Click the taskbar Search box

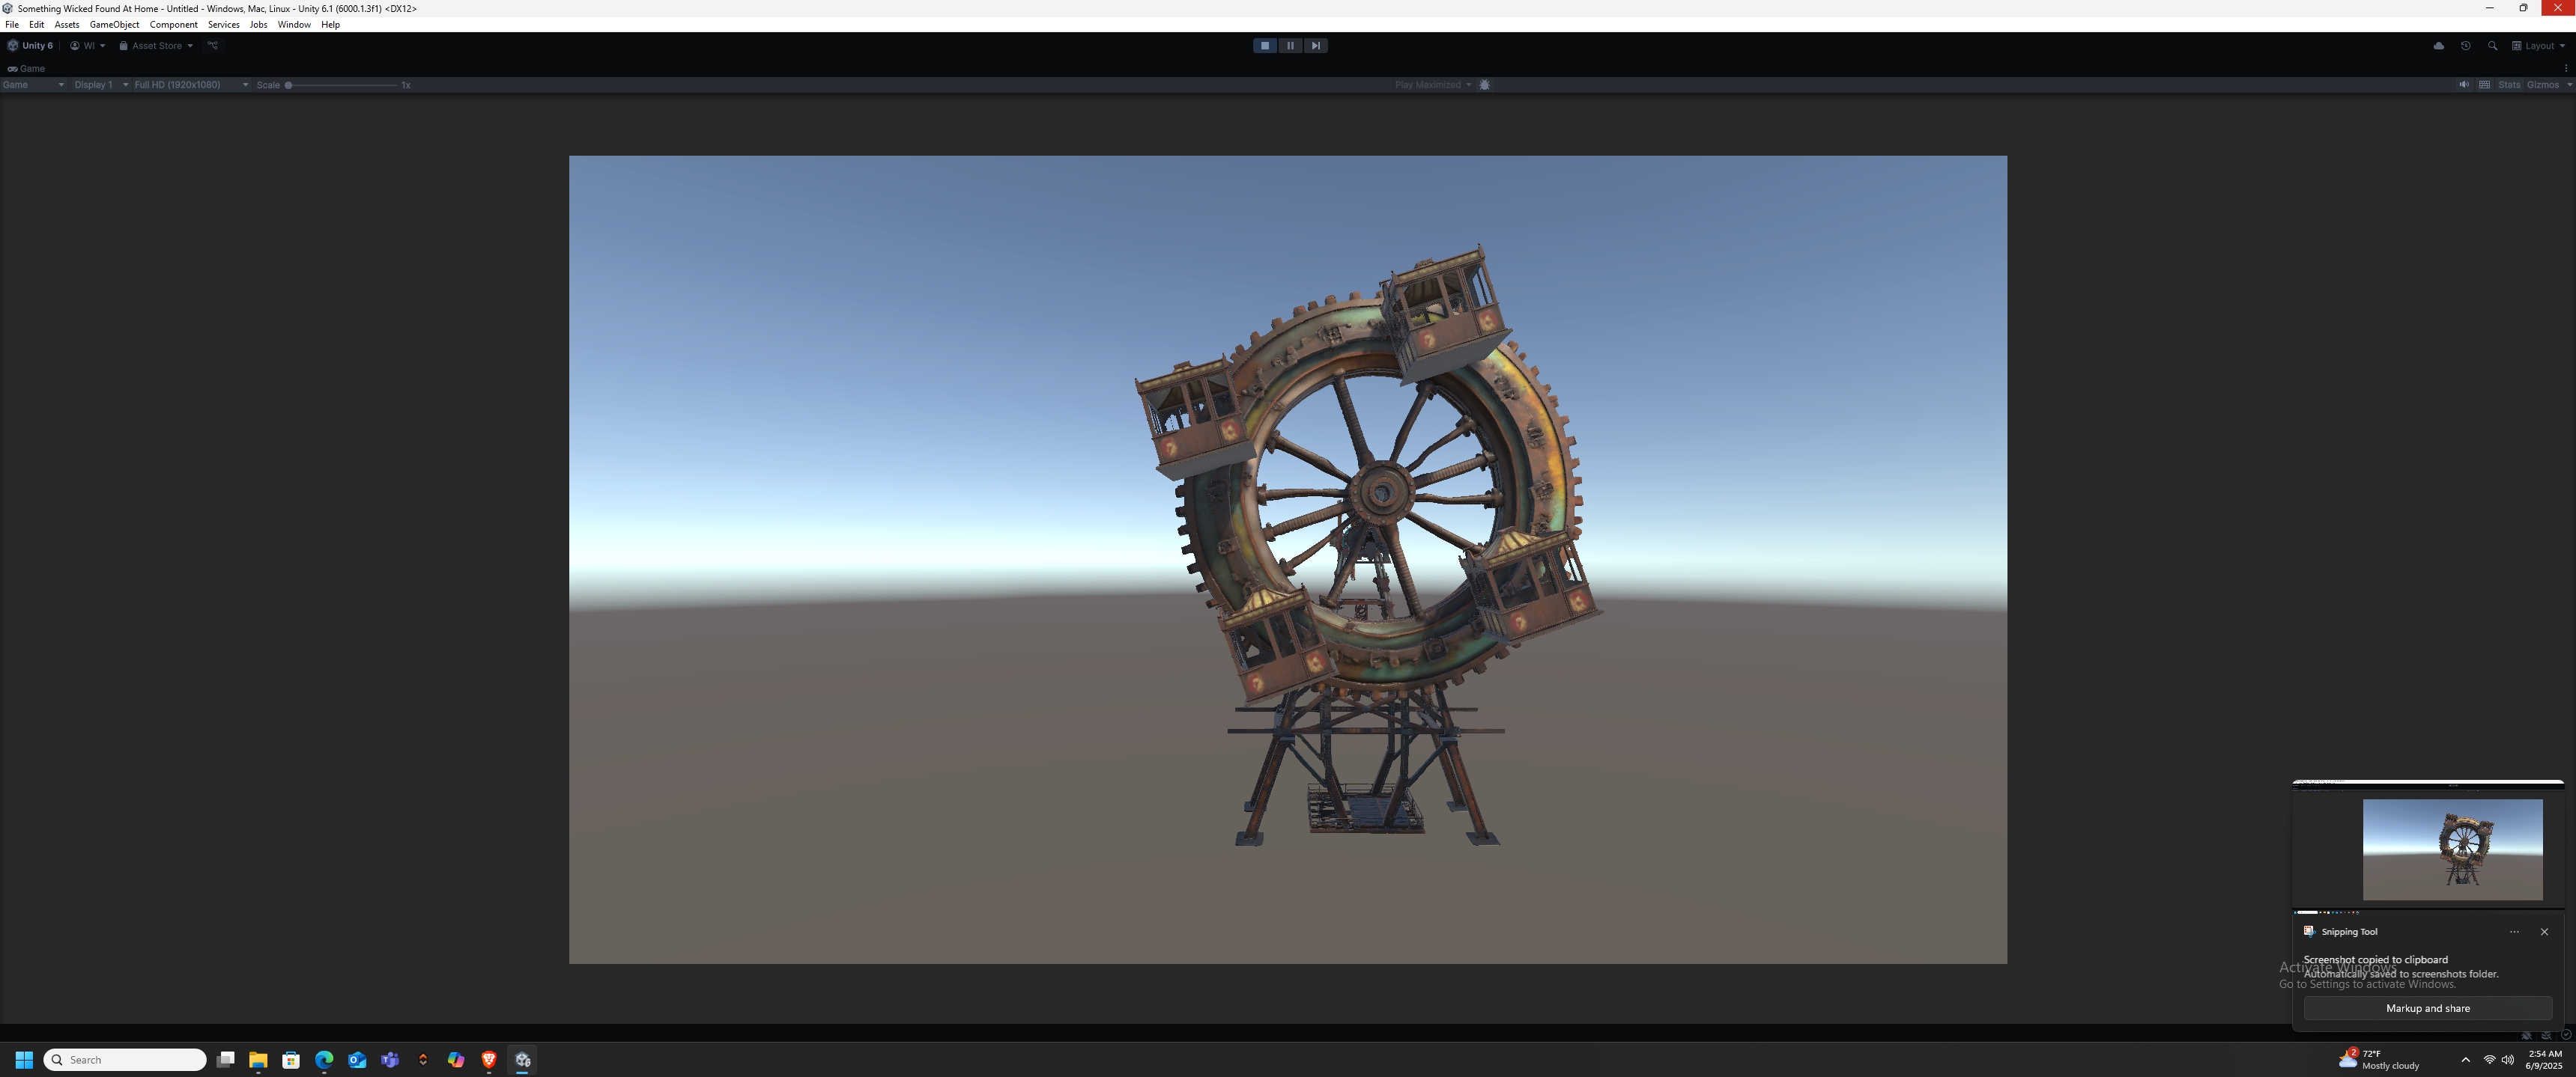[x=125, y=1060]
